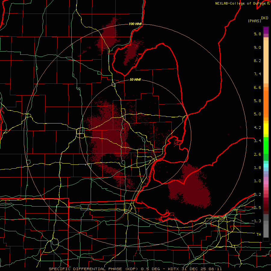
Task: Click the KDTX radar site identifier
Action: click(x=173, y=269)
